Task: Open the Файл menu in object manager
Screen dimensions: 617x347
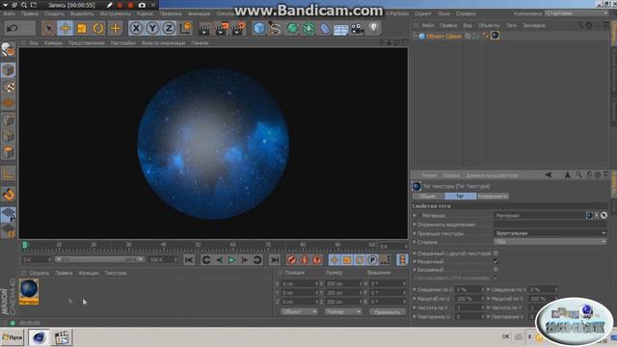Action: click(x=428, y=26)
